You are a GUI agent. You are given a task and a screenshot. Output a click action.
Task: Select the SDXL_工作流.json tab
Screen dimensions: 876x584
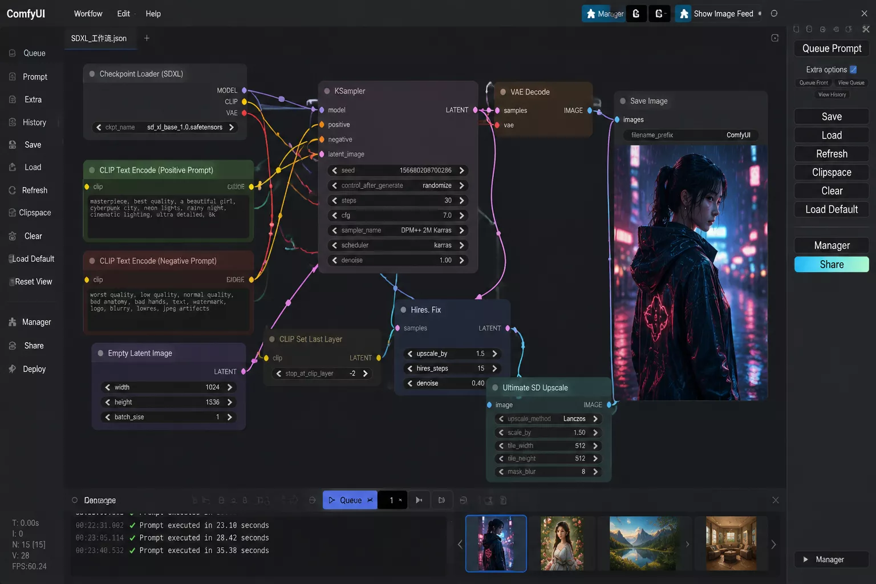click(x=99, y=38)
